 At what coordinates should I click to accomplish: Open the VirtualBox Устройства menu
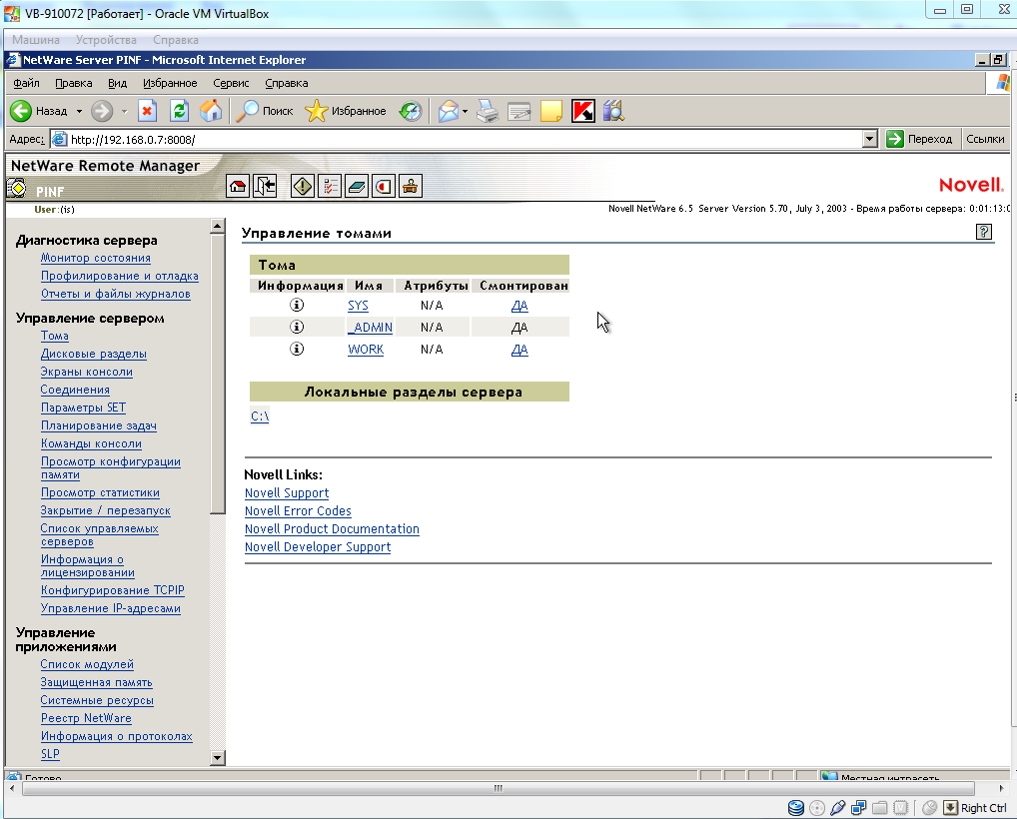(x=106, y=40)
